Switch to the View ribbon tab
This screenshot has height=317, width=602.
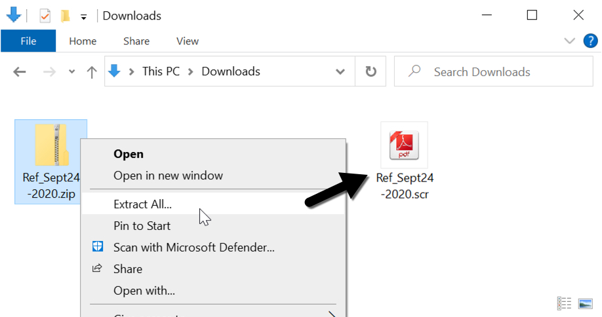point(188,41)
